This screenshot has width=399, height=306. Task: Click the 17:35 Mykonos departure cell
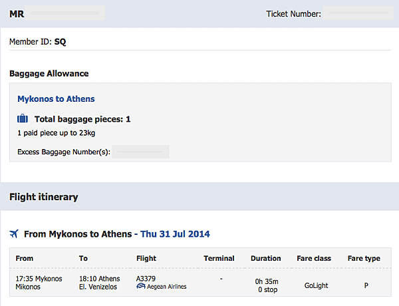pyautogui.click(x=39, y=282)
